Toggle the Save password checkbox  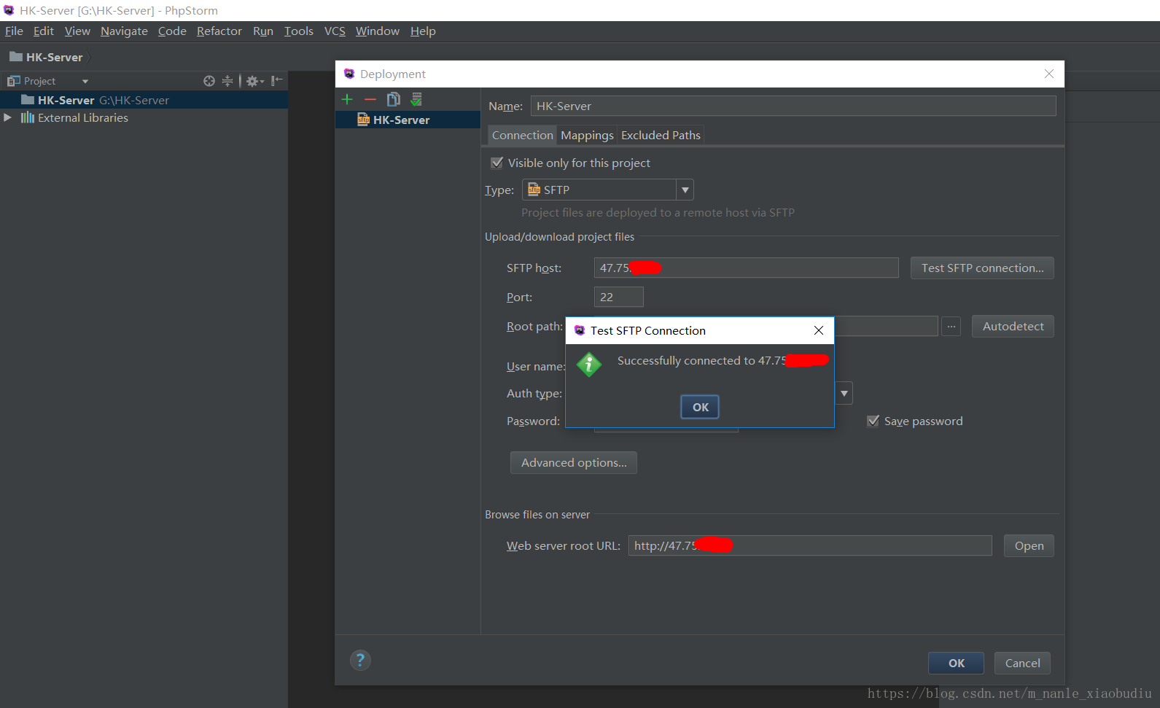873,421
